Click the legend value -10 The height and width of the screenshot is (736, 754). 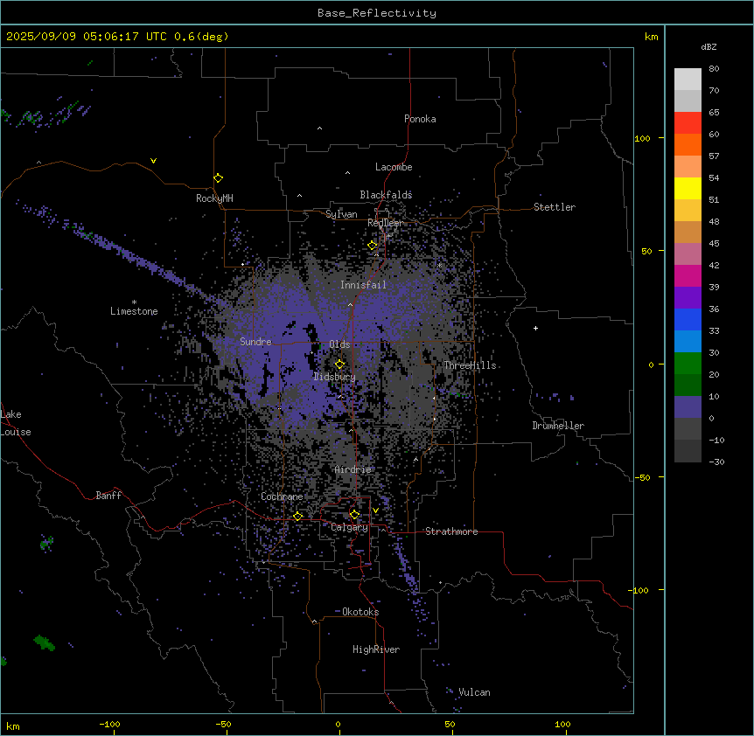(x=716, y=440)
